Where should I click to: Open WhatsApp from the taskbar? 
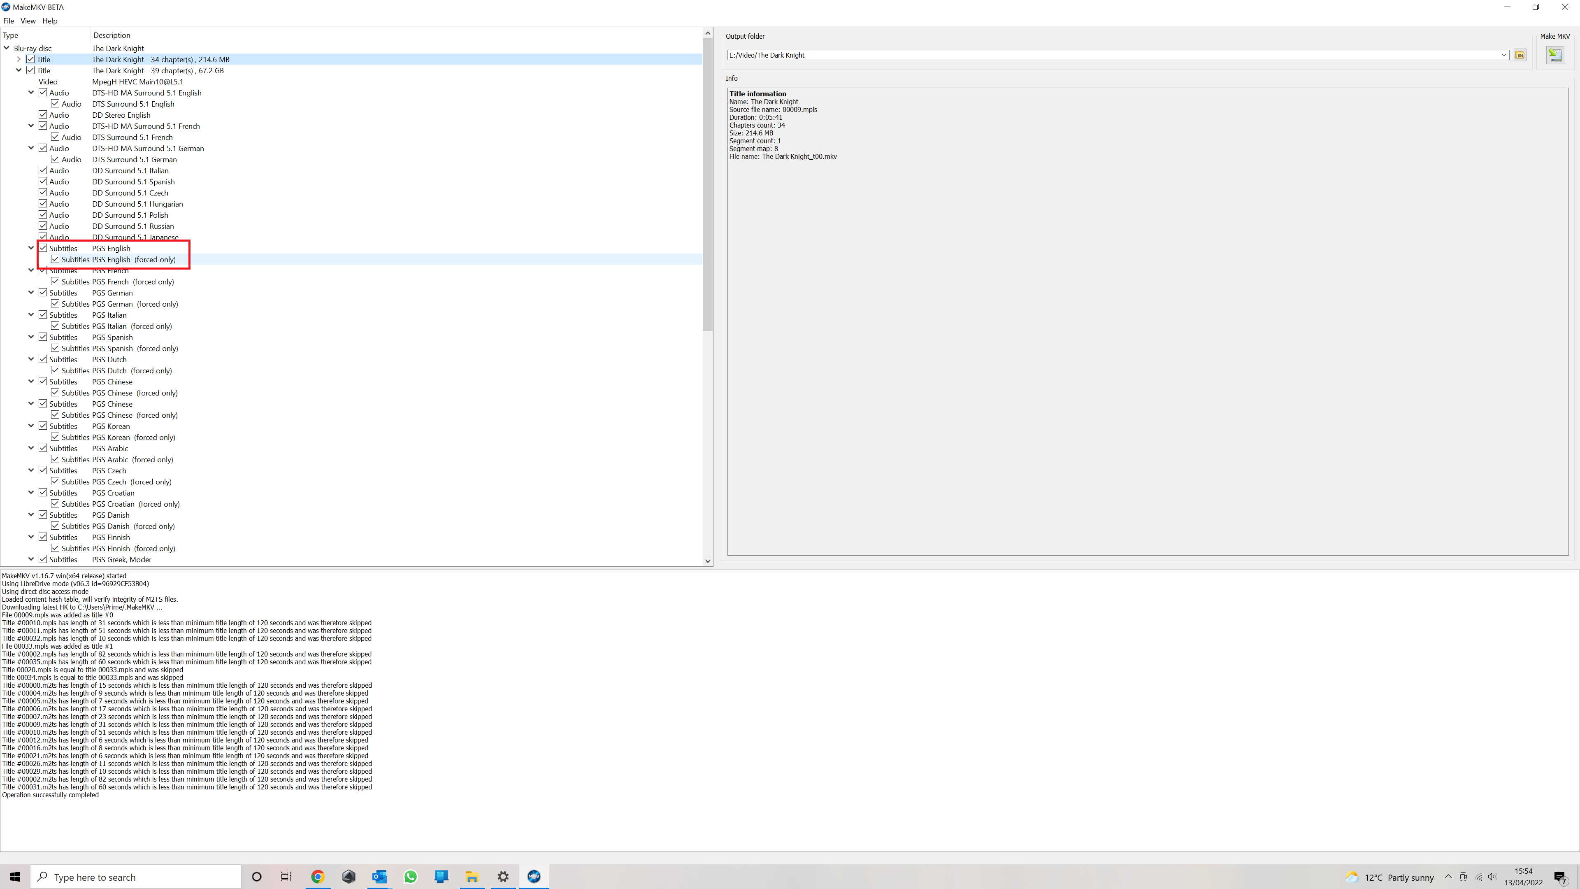(x=410, y=877)
